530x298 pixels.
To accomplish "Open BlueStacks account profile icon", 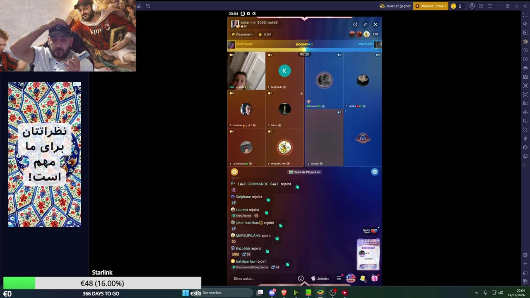I will pyautogui.click(x=472, y=6).
